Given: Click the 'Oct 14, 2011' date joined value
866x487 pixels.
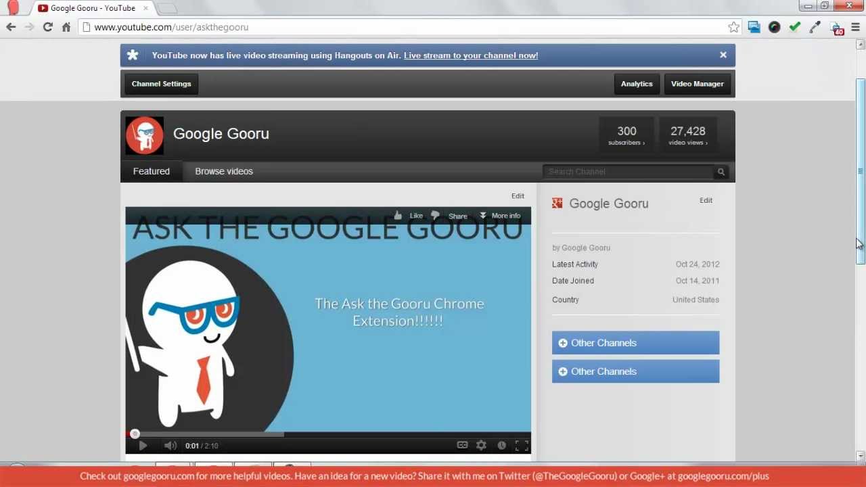Looking at the screenshot, I should pyautogui.click(x=698, y=281).
